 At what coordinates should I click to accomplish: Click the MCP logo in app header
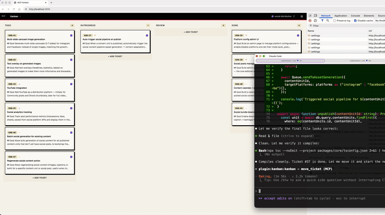click(3, 16)
